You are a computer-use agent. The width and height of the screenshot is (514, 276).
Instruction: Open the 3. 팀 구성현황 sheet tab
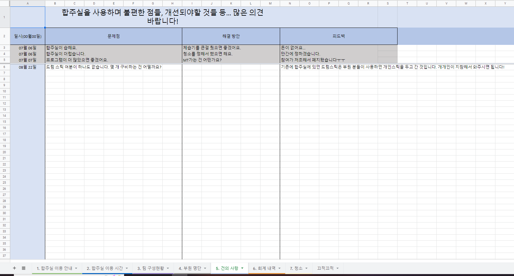[x=150, y=268]
